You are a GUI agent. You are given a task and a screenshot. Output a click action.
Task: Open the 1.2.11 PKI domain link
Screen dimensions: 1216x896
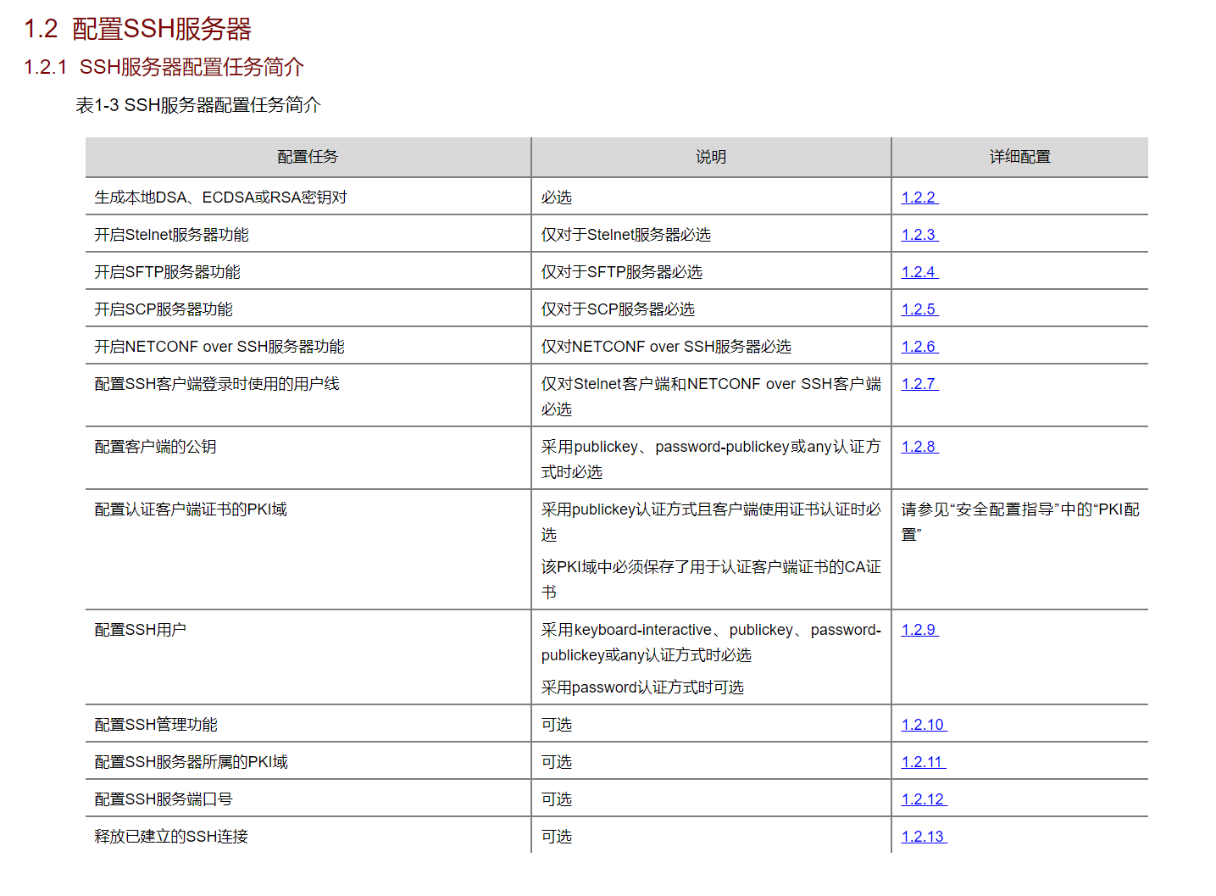point(924,762)
